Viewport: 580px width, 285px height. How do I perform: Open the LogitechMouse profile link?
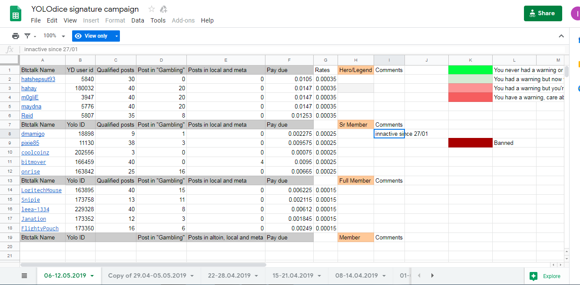pyautogui.click(x=41, y=190)
